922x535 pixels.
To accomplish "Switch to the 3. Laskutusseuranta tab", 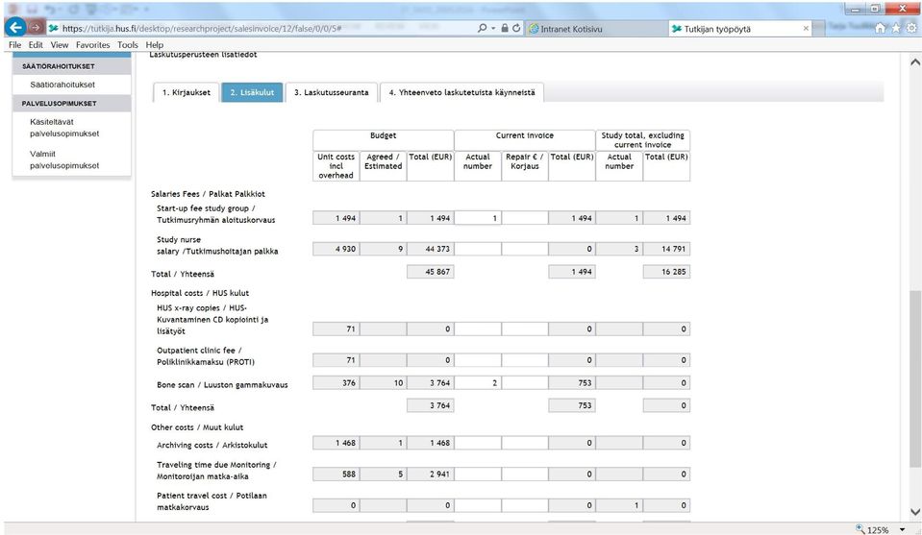I will [332, 92].
